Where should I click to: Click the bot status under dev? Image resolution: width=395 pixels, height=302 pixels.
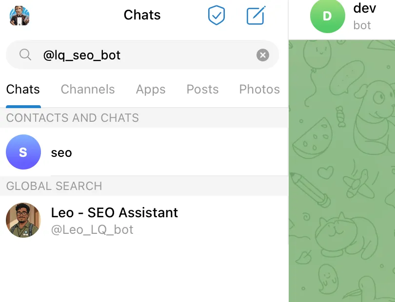[362, 25]
